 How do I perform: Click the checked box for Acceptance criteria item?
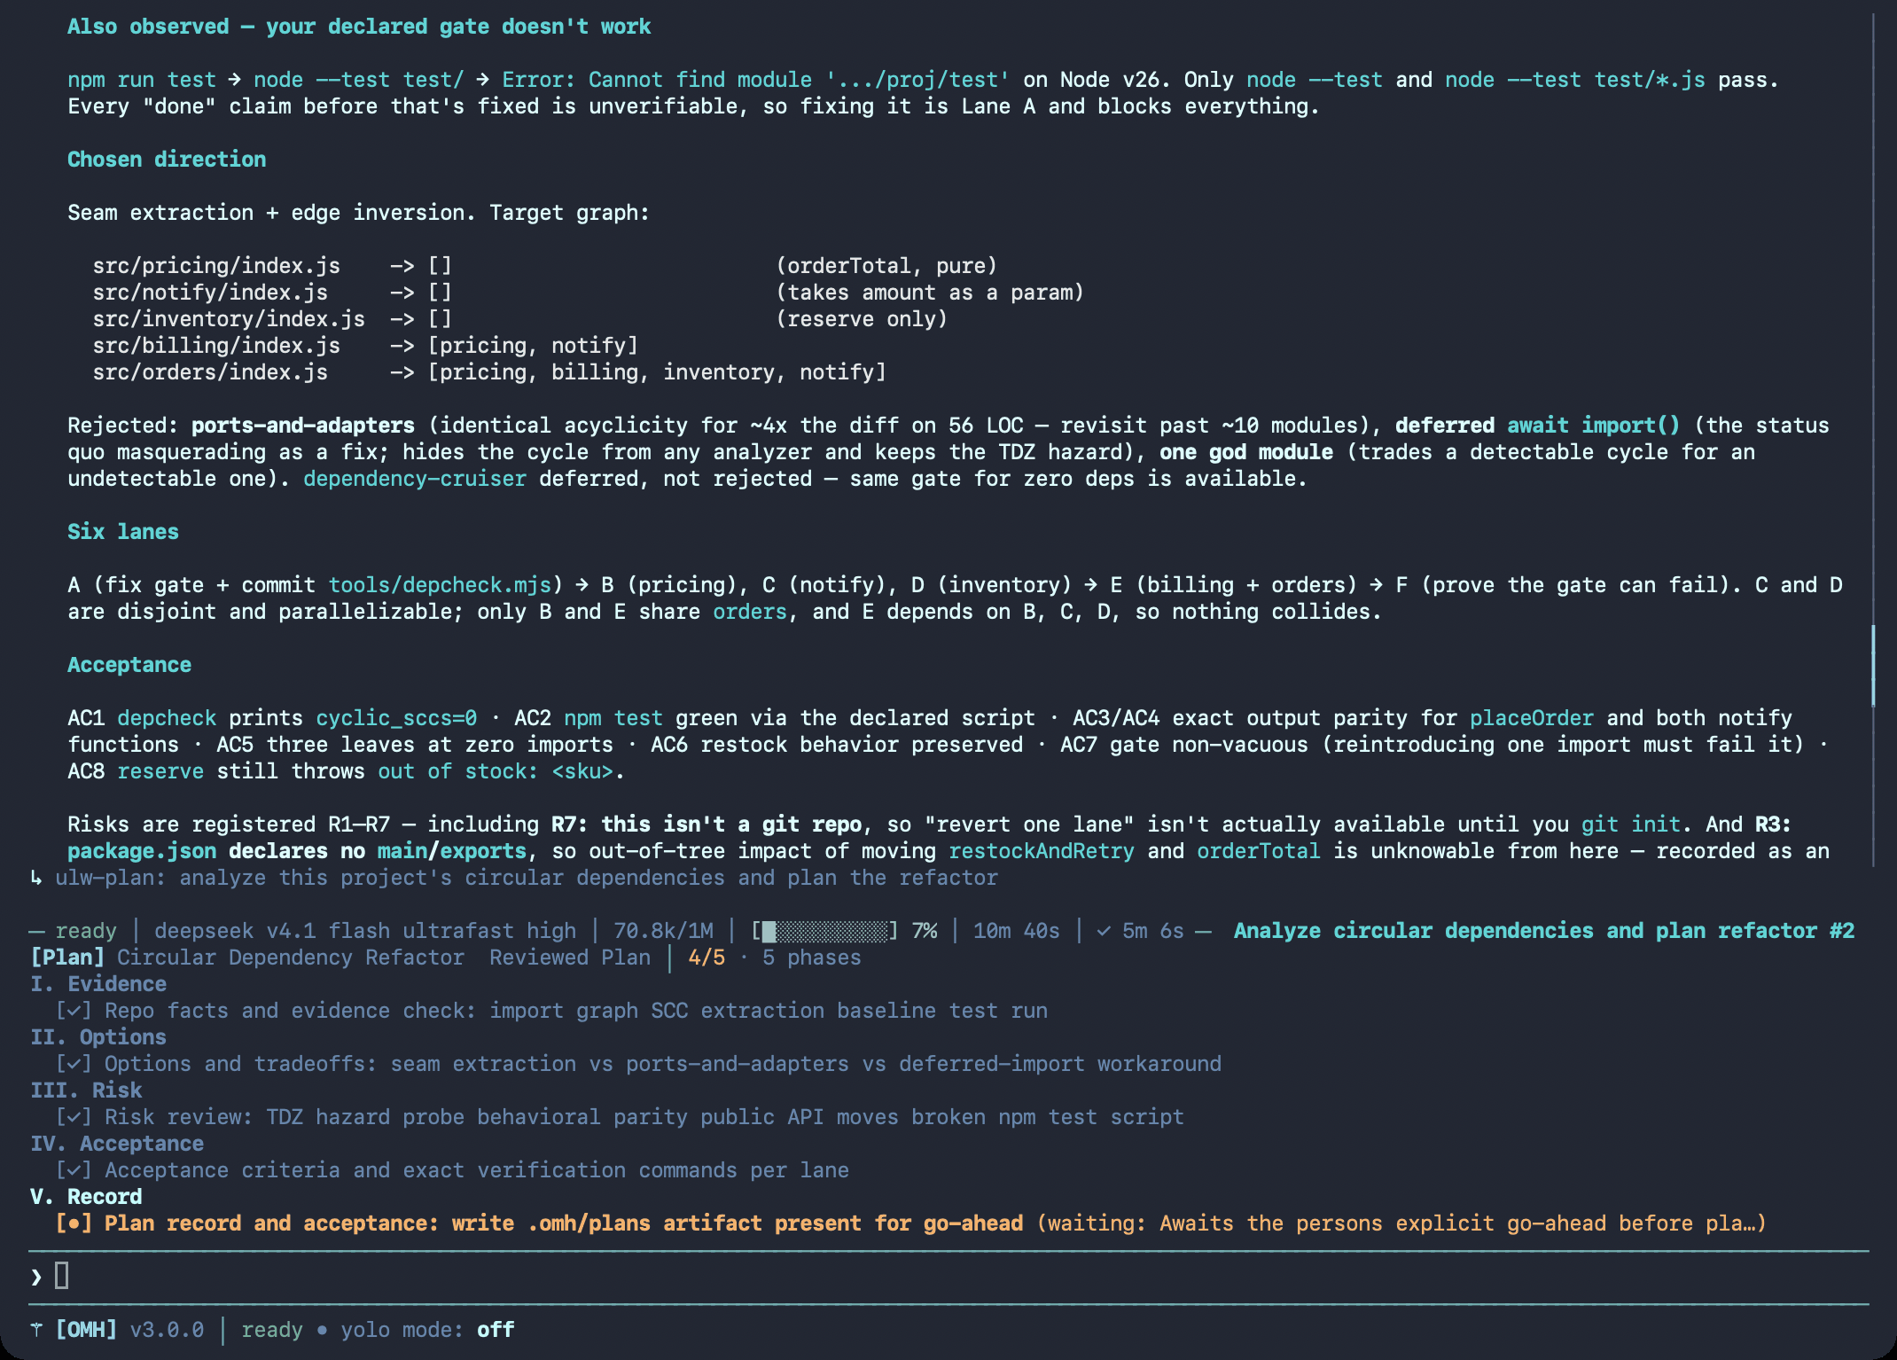[74, 1170]
